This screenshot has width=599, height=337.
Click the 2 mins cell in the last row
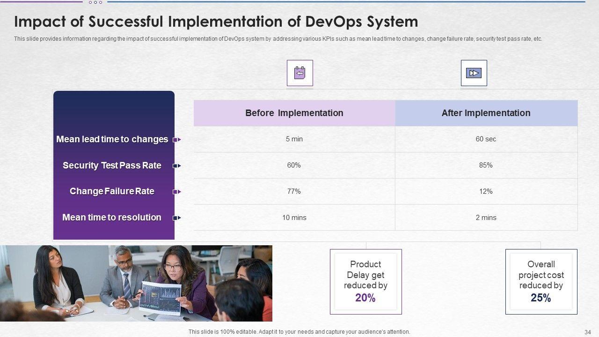point(486,218)
